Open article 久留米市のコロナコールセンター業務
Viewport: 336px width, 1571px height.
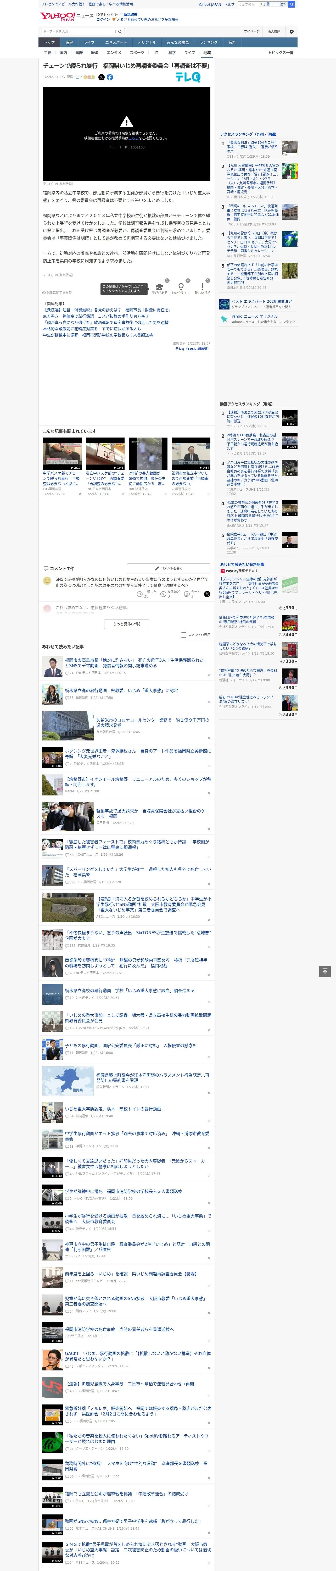[153, 723]
